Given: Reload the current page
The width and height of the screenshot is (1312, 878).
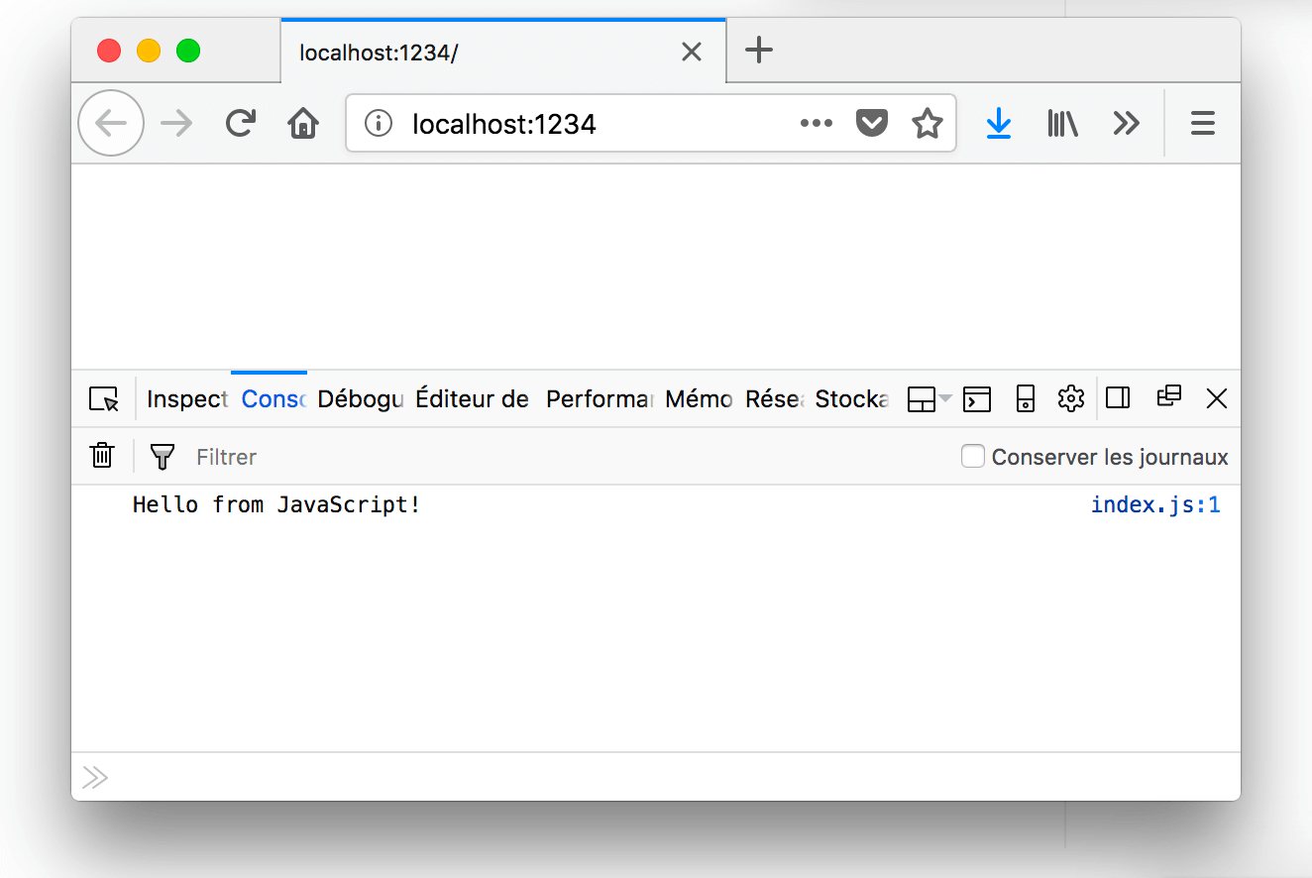Looking at the screenshot, I should pyautogui.click(x=240, y=123).
